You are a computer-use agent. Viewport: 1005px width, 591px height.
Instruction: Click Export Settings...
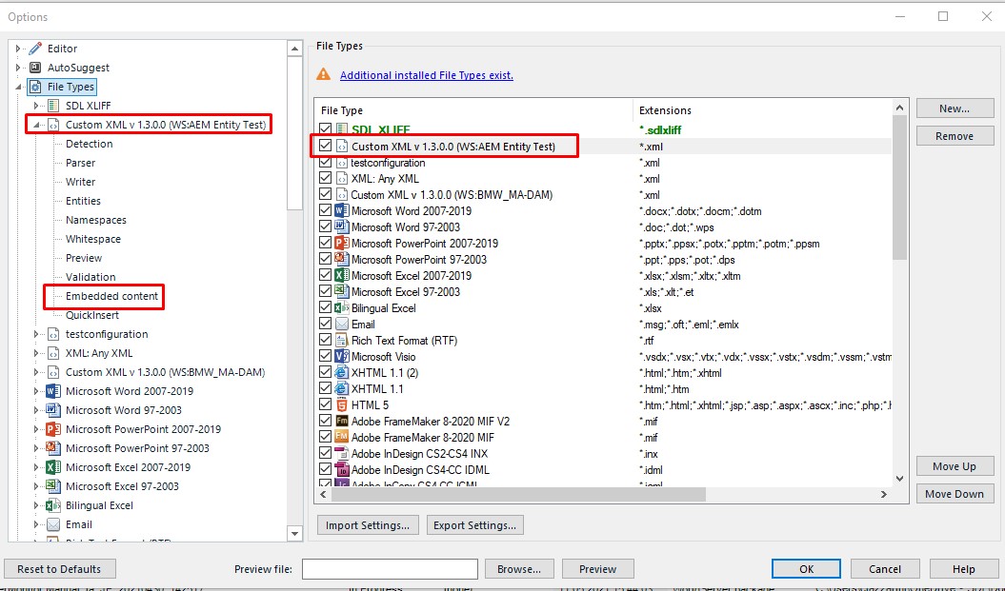click(x=475, y=525)
